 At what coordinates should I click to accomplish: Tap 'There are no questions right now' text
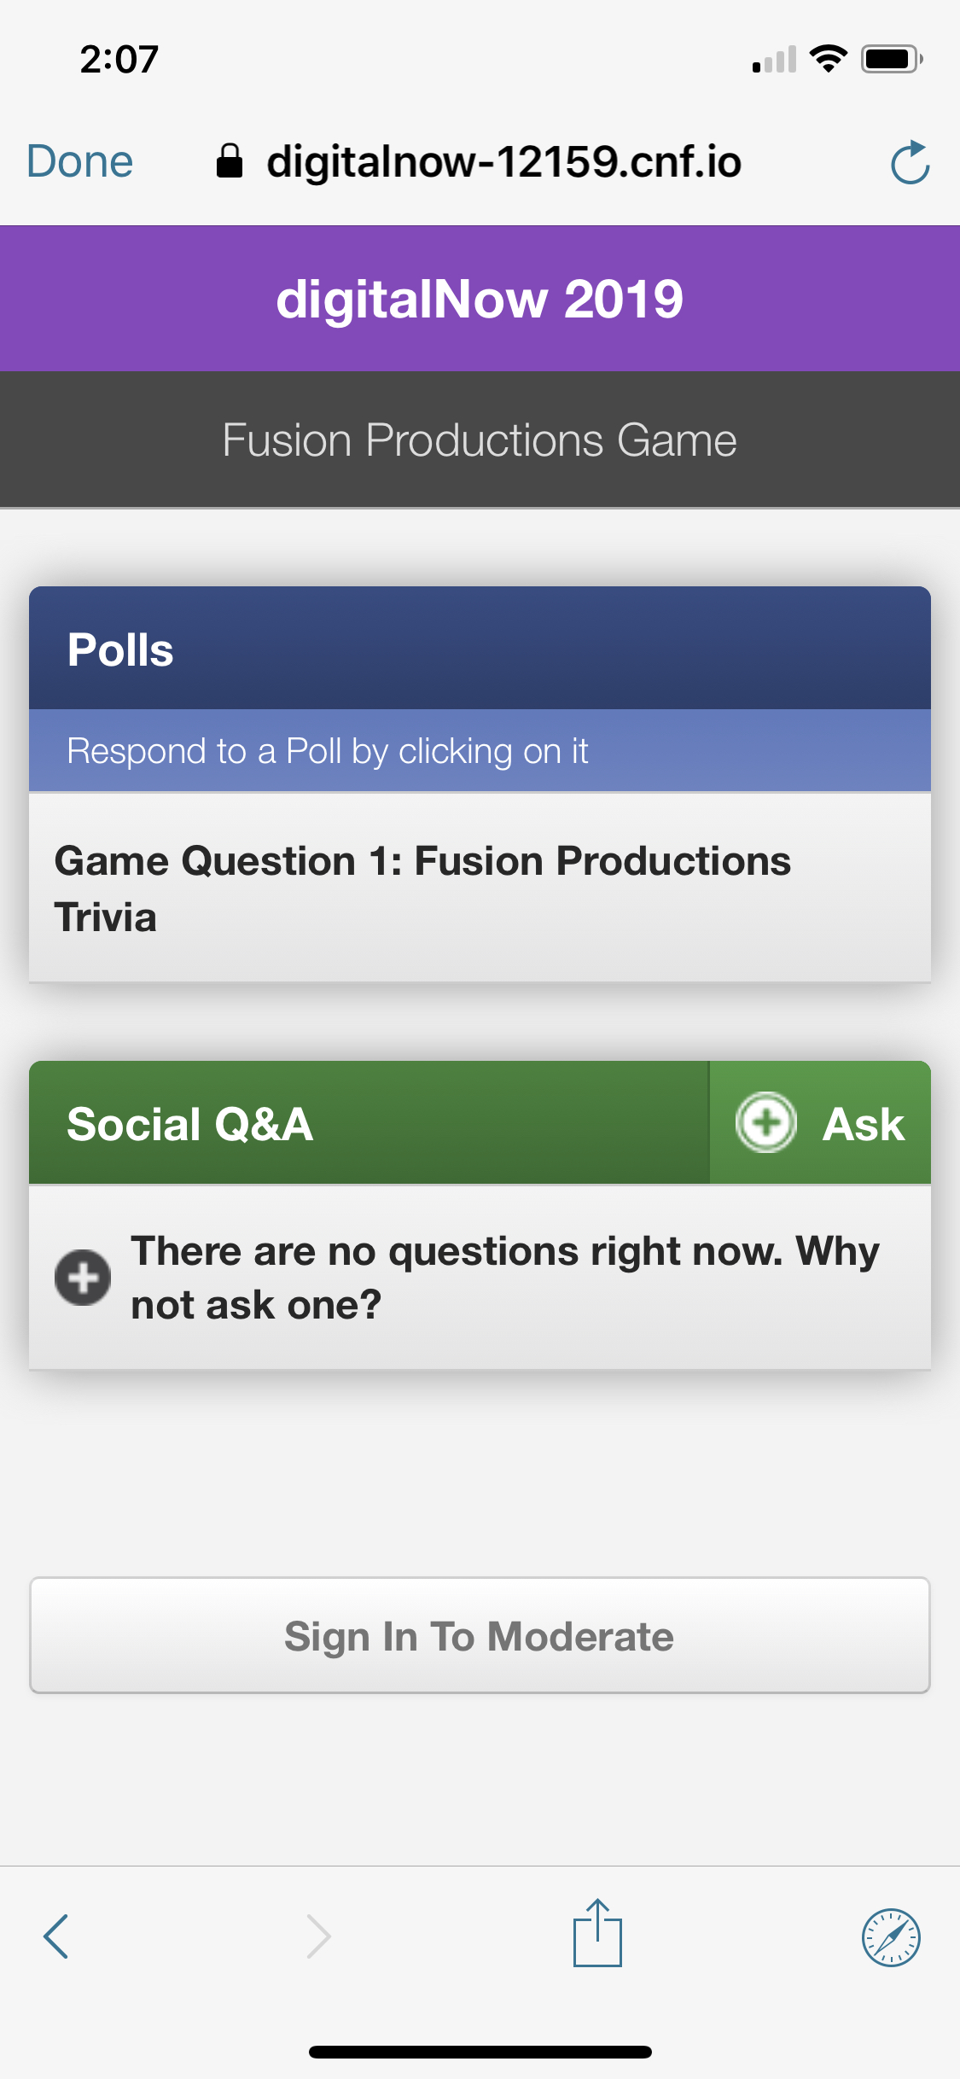(x=504, y=1278)
